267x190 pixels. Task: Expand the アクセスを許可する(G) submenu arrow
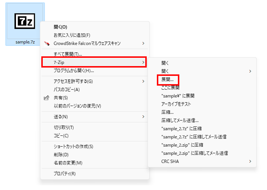[x=143, y=81]
